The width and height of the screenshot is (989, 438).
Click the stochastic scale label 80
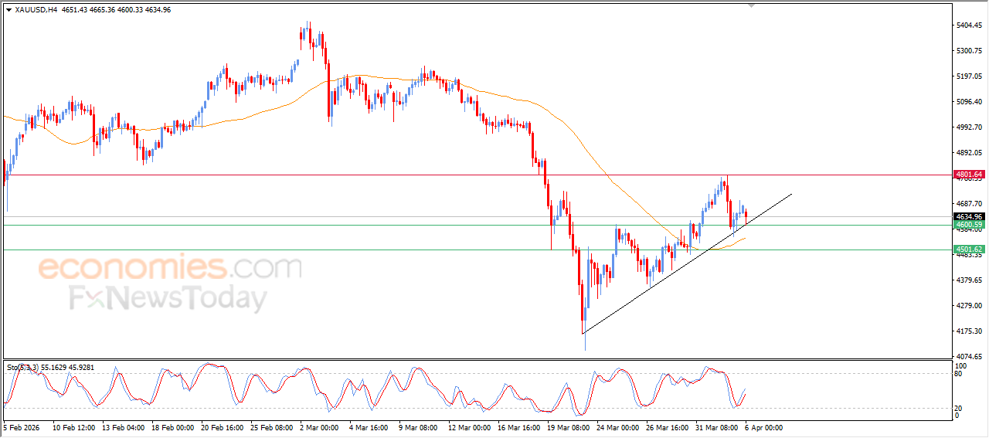(960, 374)
